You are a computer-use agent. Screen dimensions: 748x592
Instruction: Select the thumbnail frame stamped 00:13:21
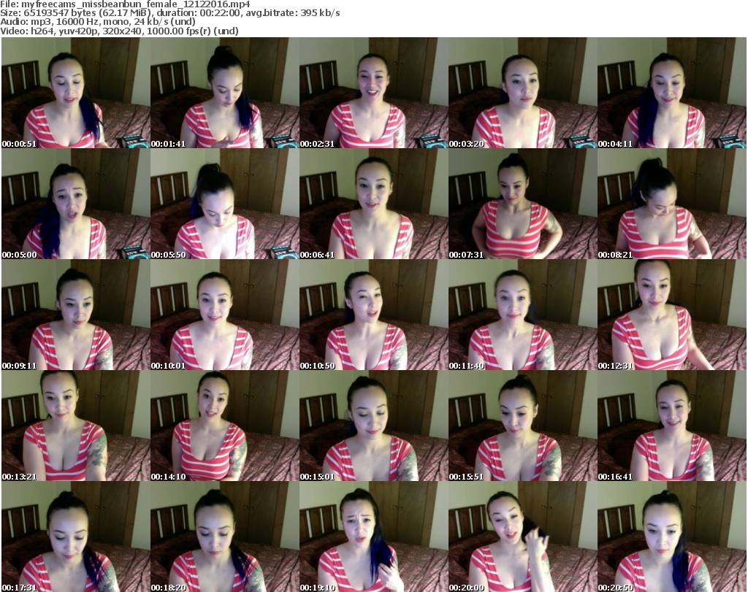(76, 426)
